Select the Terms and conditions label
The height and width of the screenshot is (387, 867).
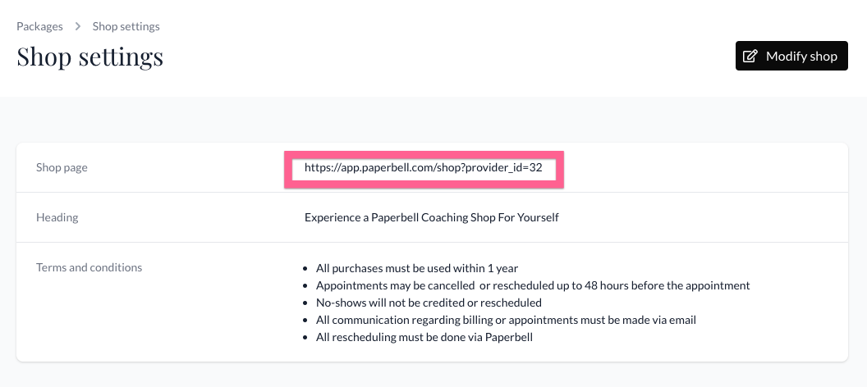89,267
